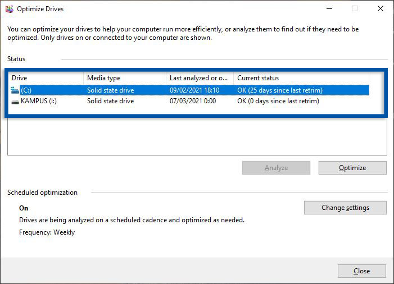This screenshot has width=394, height=284.
Task: Click the Current status column header
Action: click(x=298, y=78)
